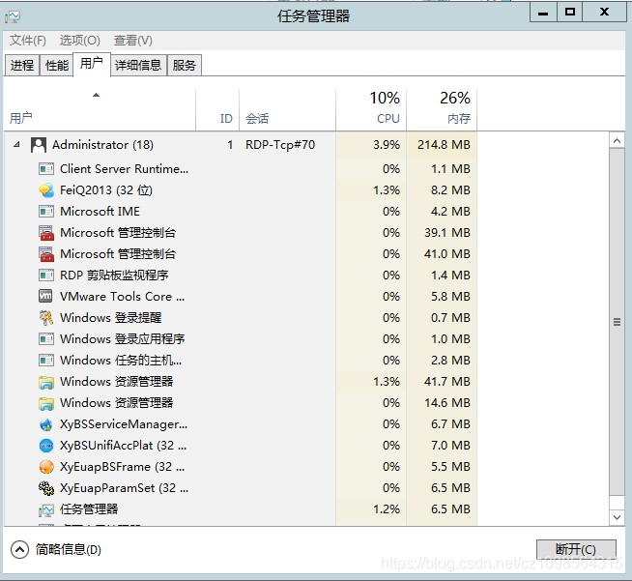Click the Client Server Runtime process icon

46,168
